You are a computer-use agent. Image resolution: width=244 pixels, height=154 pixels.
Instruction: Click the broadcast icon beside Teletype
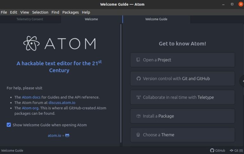coord(139,97)
